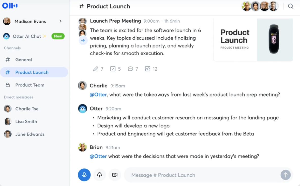Open the meeting screenshots image icon

pyautogui.click(x=148, y=69)
